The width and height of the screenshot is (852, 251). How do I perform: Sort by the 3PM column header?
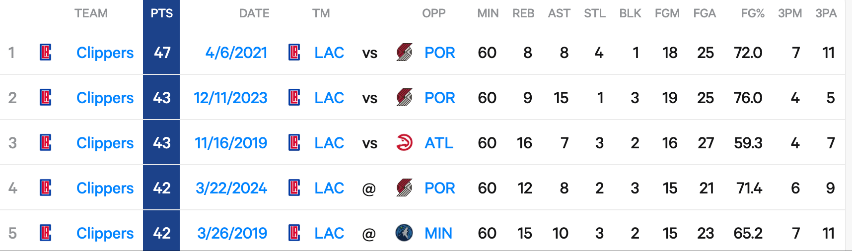coord(790,13)
